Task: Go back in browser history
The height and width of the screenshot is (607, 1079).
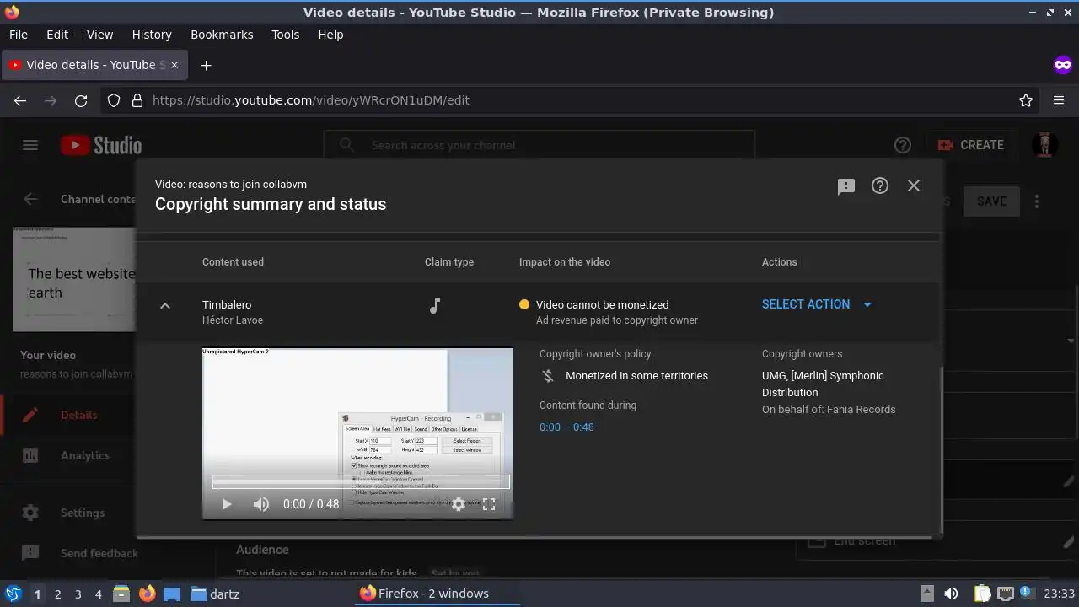Action: (x=20, y=100)
